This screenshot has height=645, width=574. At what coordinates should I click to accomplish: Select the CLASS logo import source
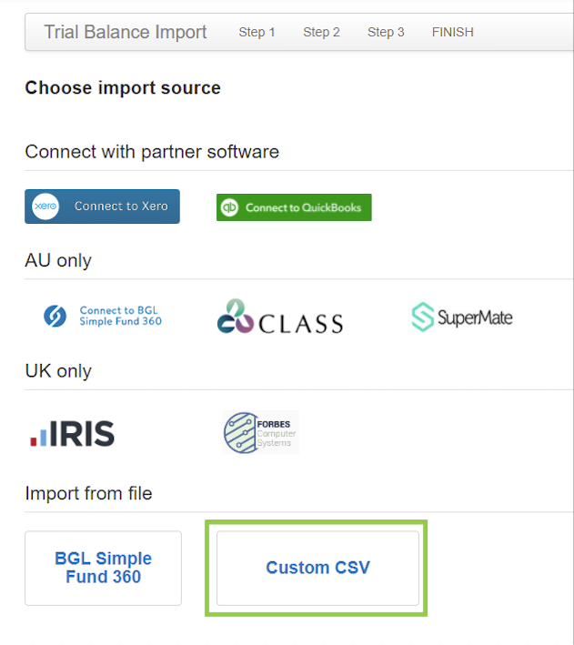click(280, 317)
